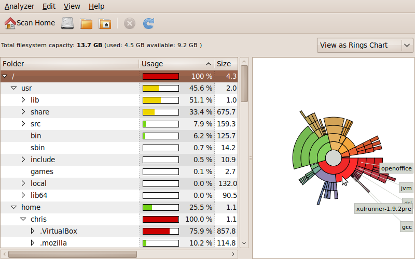
Task: Click the Scan Folder icon
Action: [x=86, y=23]
